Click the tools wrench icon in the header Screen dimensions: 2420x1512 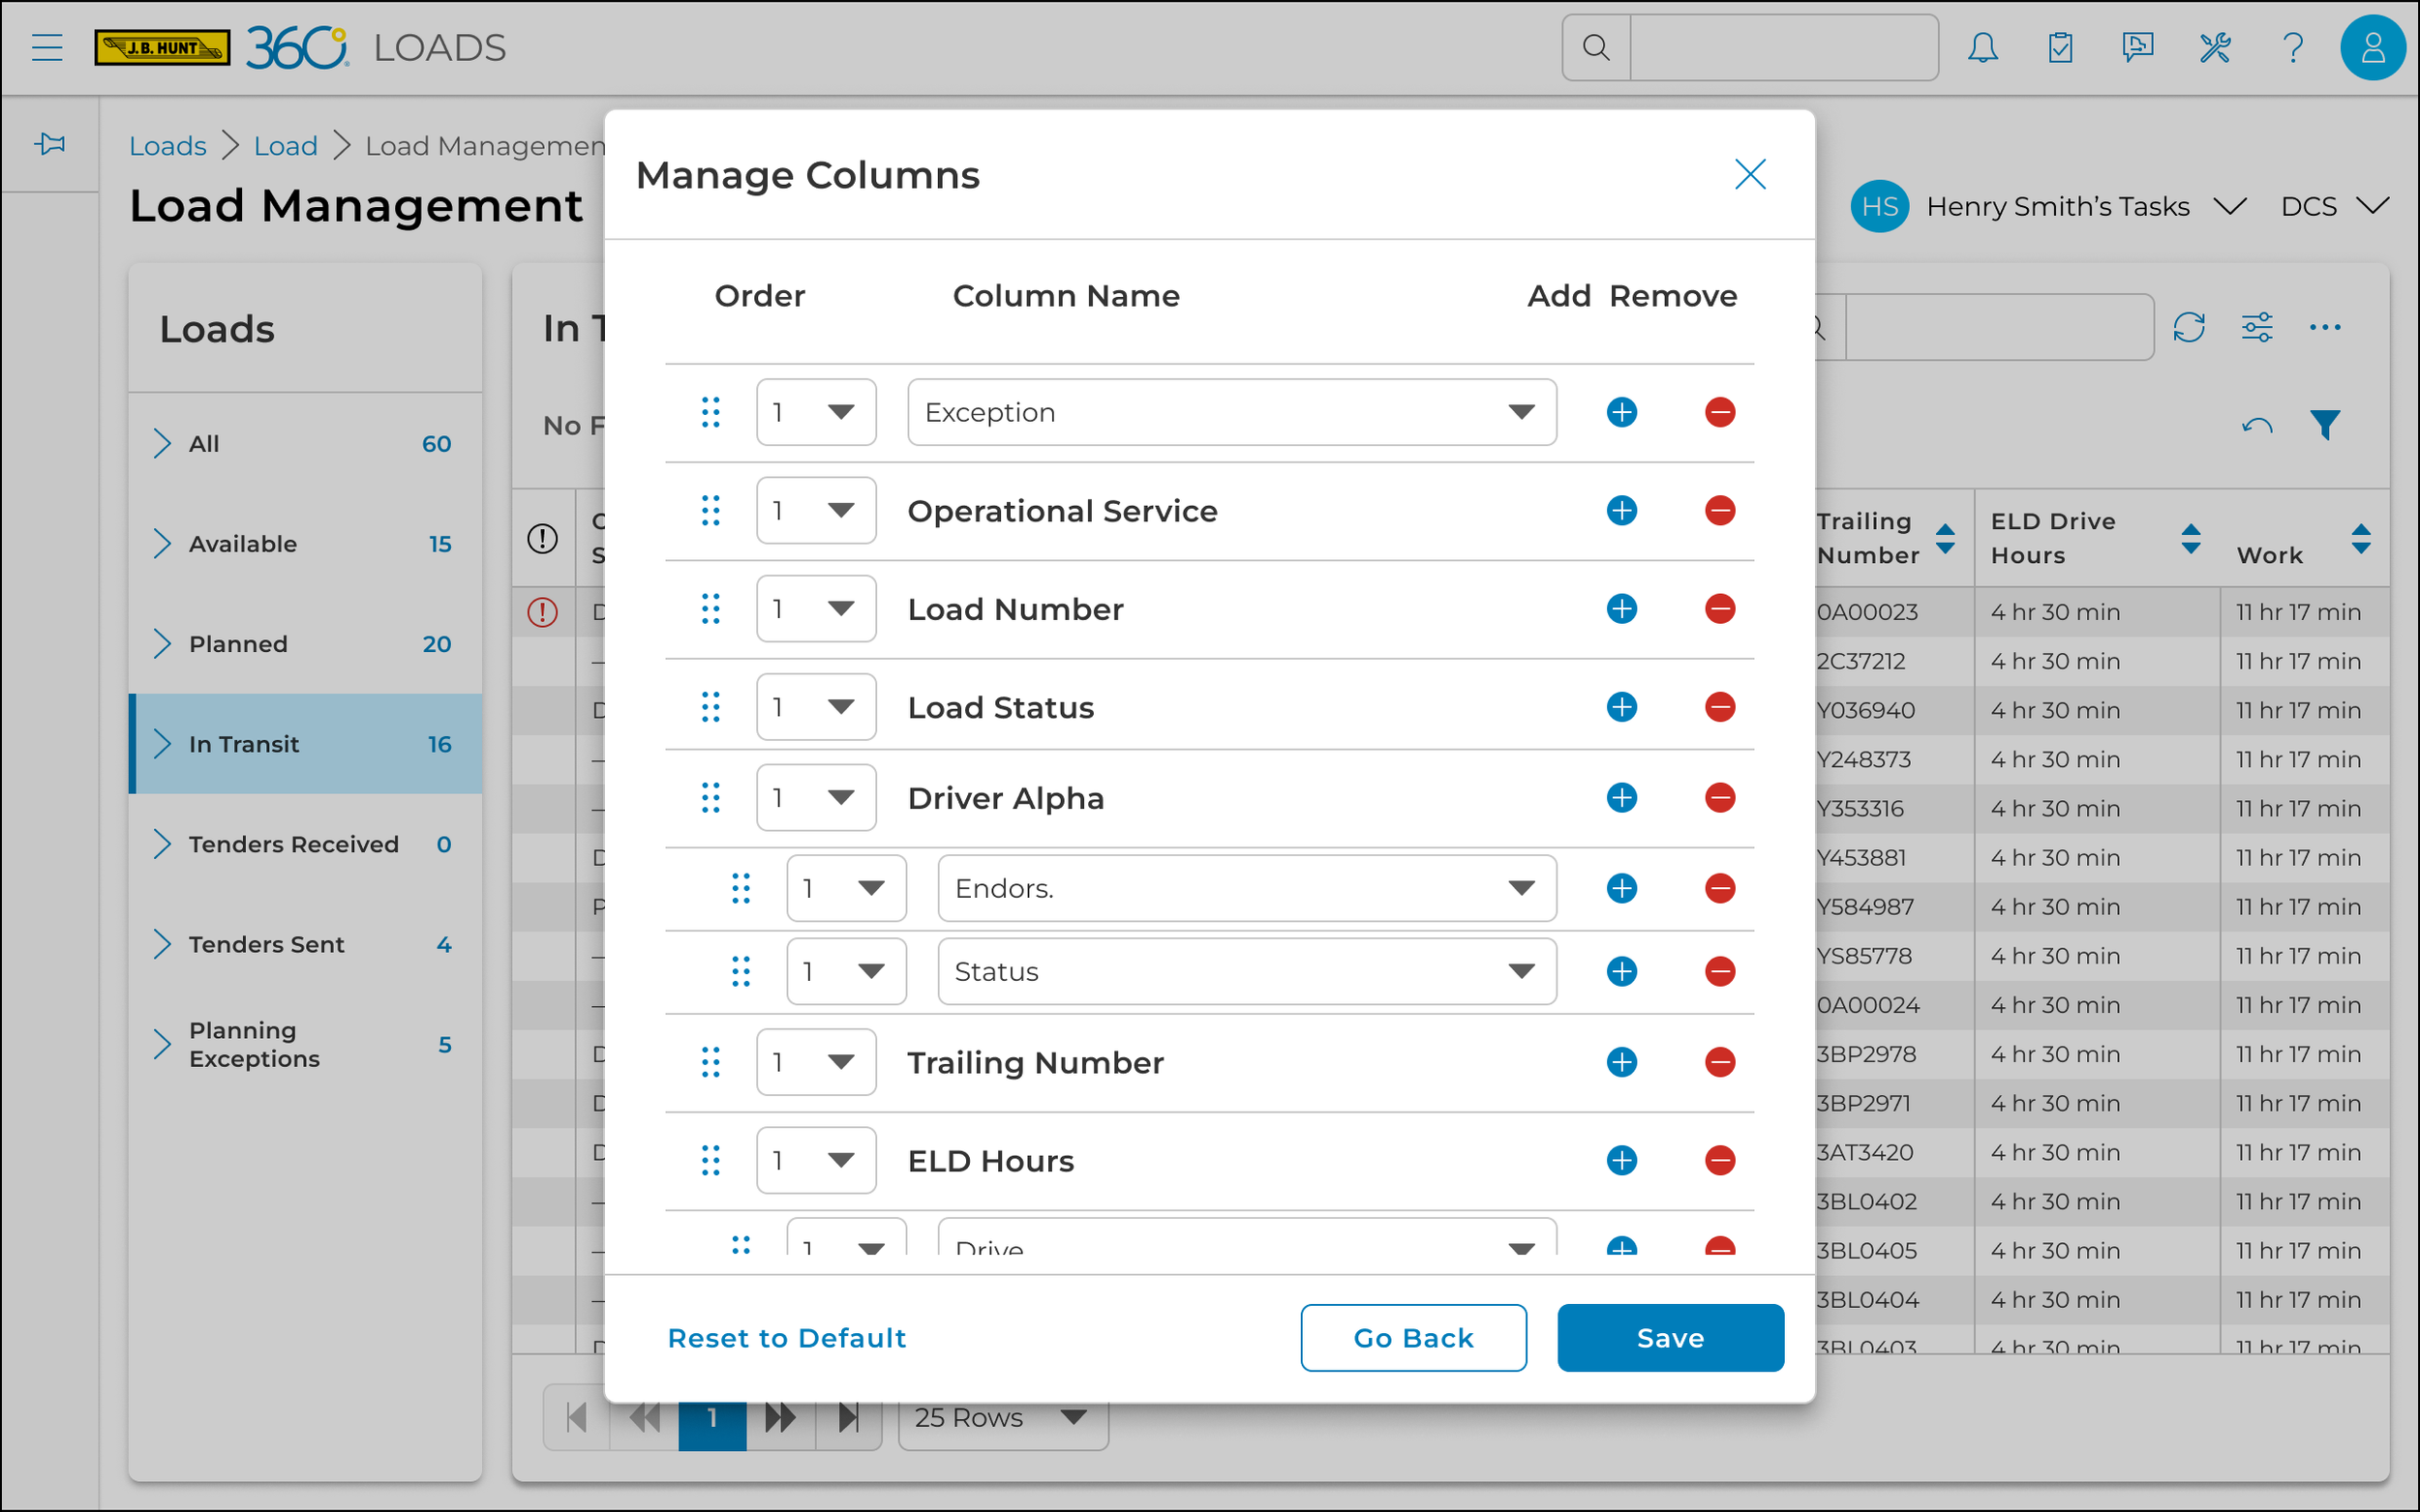(x=2216, y=47)
